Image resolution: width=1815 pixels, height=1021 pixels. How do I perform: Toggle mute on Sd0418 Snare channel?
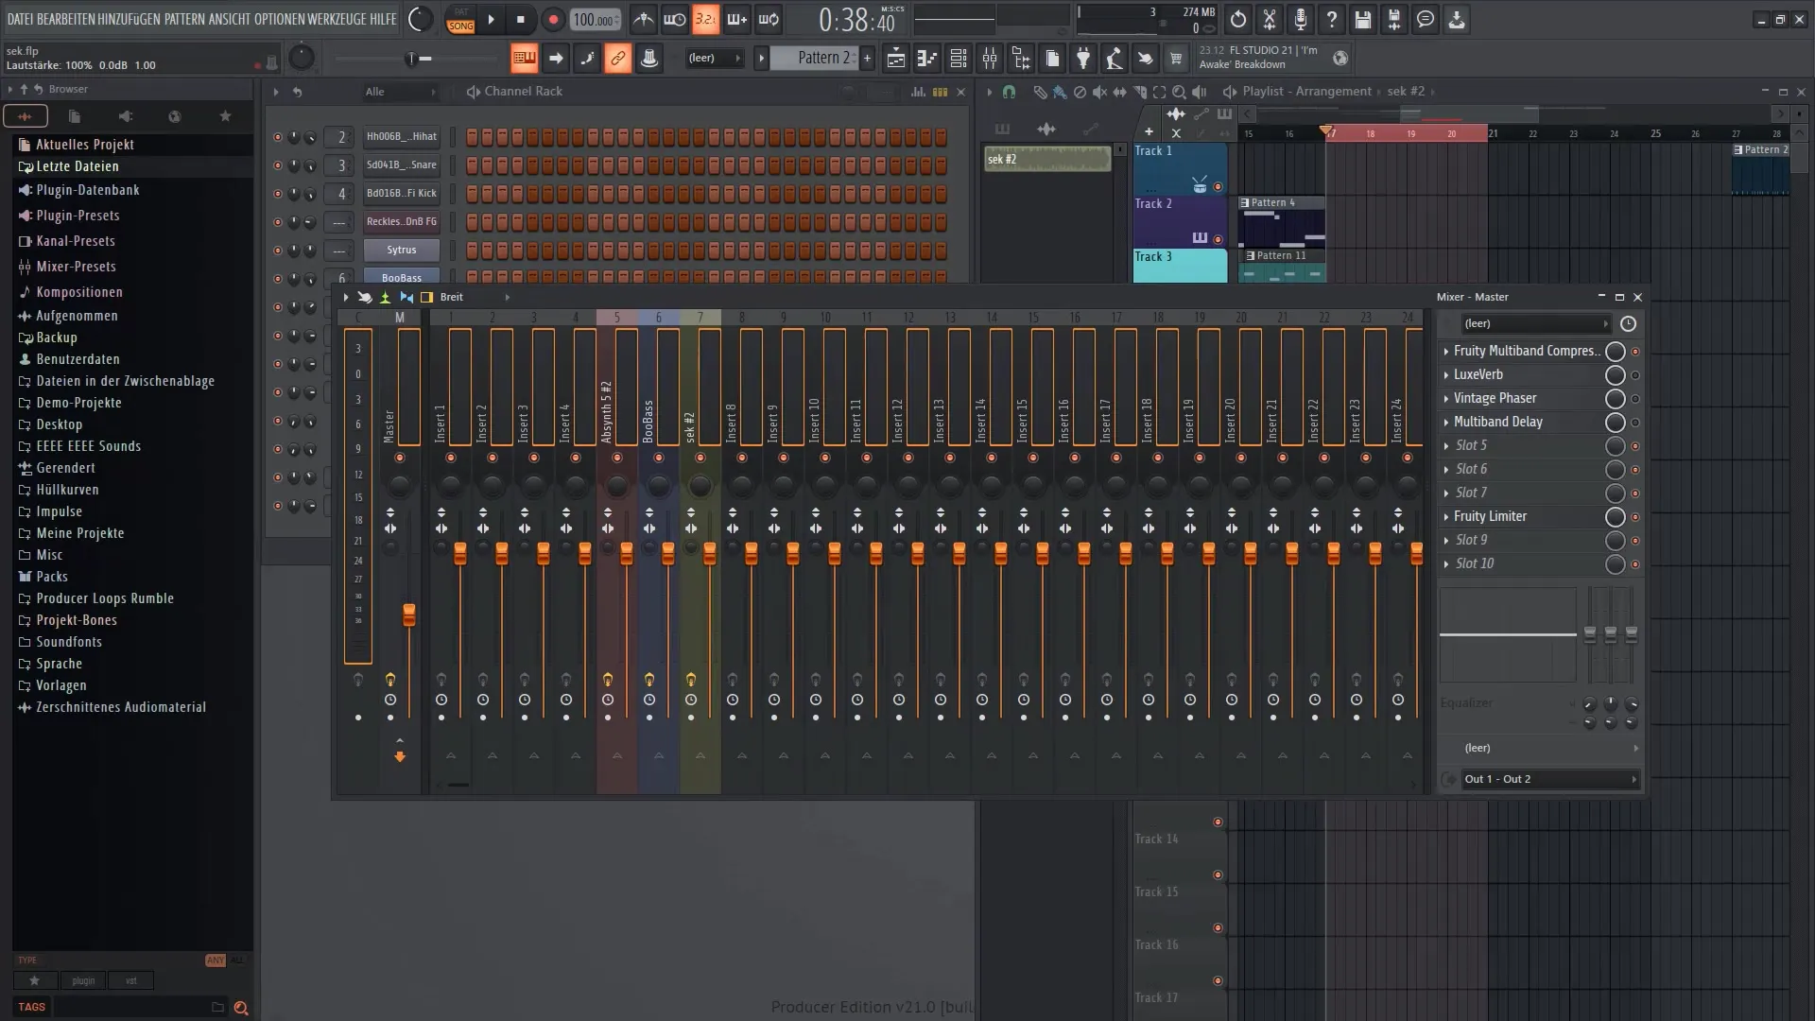pyautogui.click(x=278, y=164)
